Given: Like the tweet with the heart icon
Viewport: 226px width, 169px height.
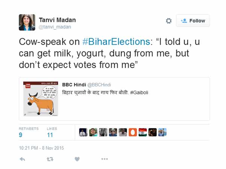Looking at the screenshot, I should coord(77,159).
